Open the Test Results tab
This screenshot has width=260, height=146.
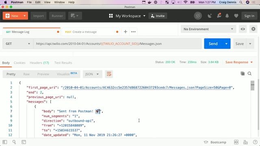click(x=63, y=63)
